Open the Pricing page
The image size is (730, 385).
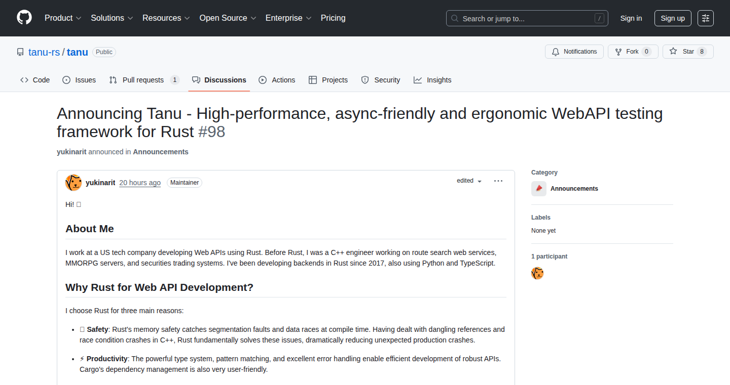pos(333,18)
